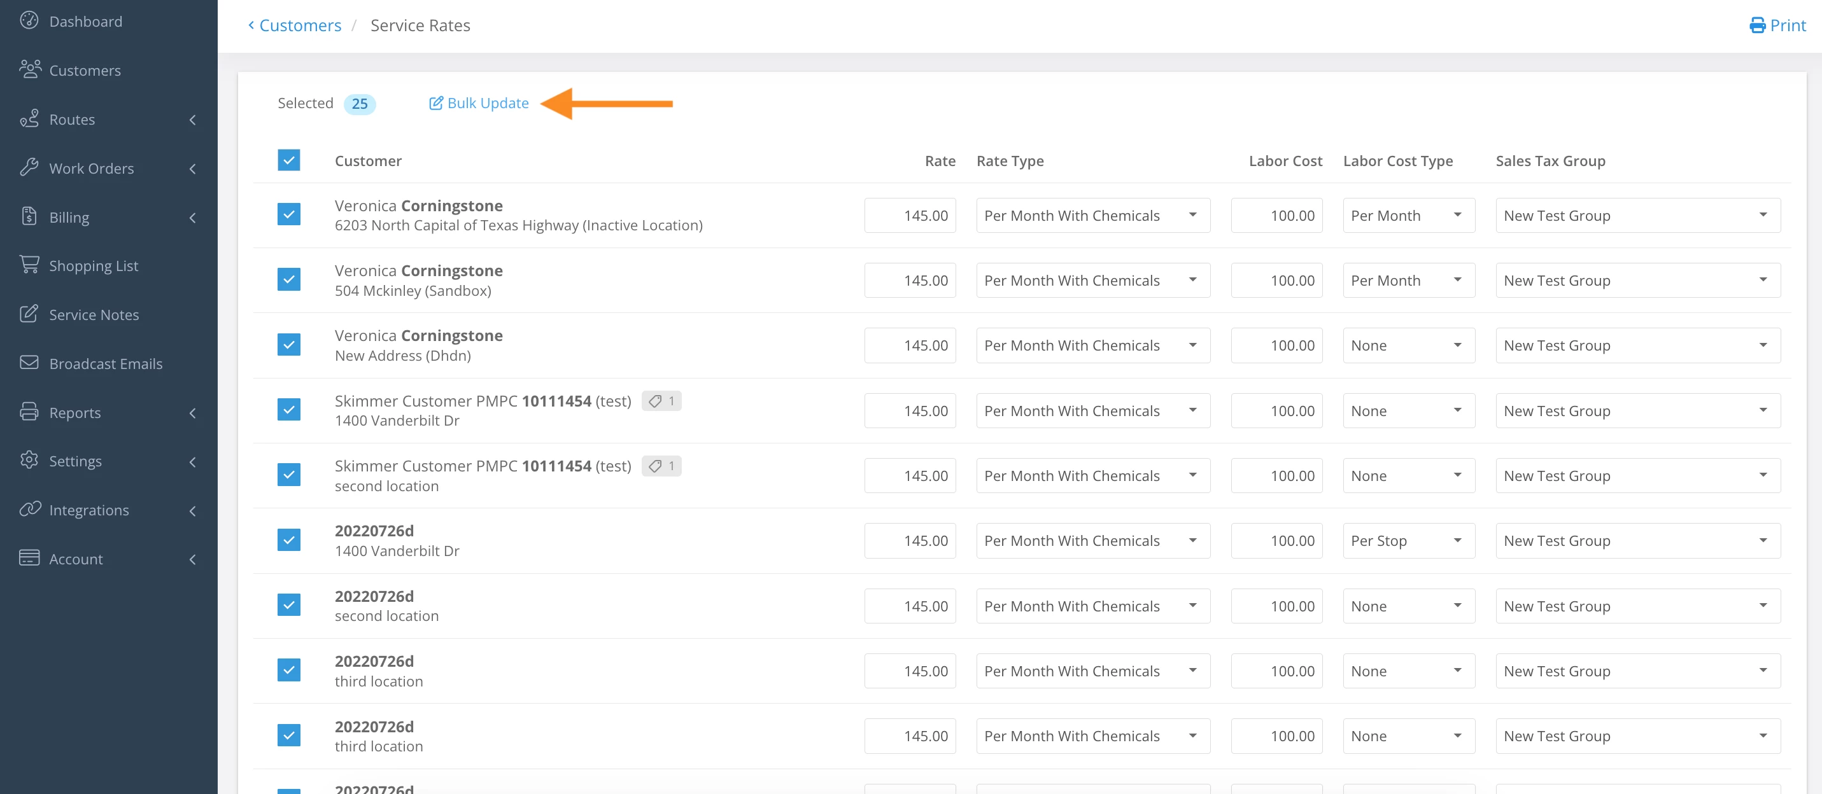Click the Dashboard gauge icon in sidebar
The image size is (1822, 794).
[x=29, y=20]
